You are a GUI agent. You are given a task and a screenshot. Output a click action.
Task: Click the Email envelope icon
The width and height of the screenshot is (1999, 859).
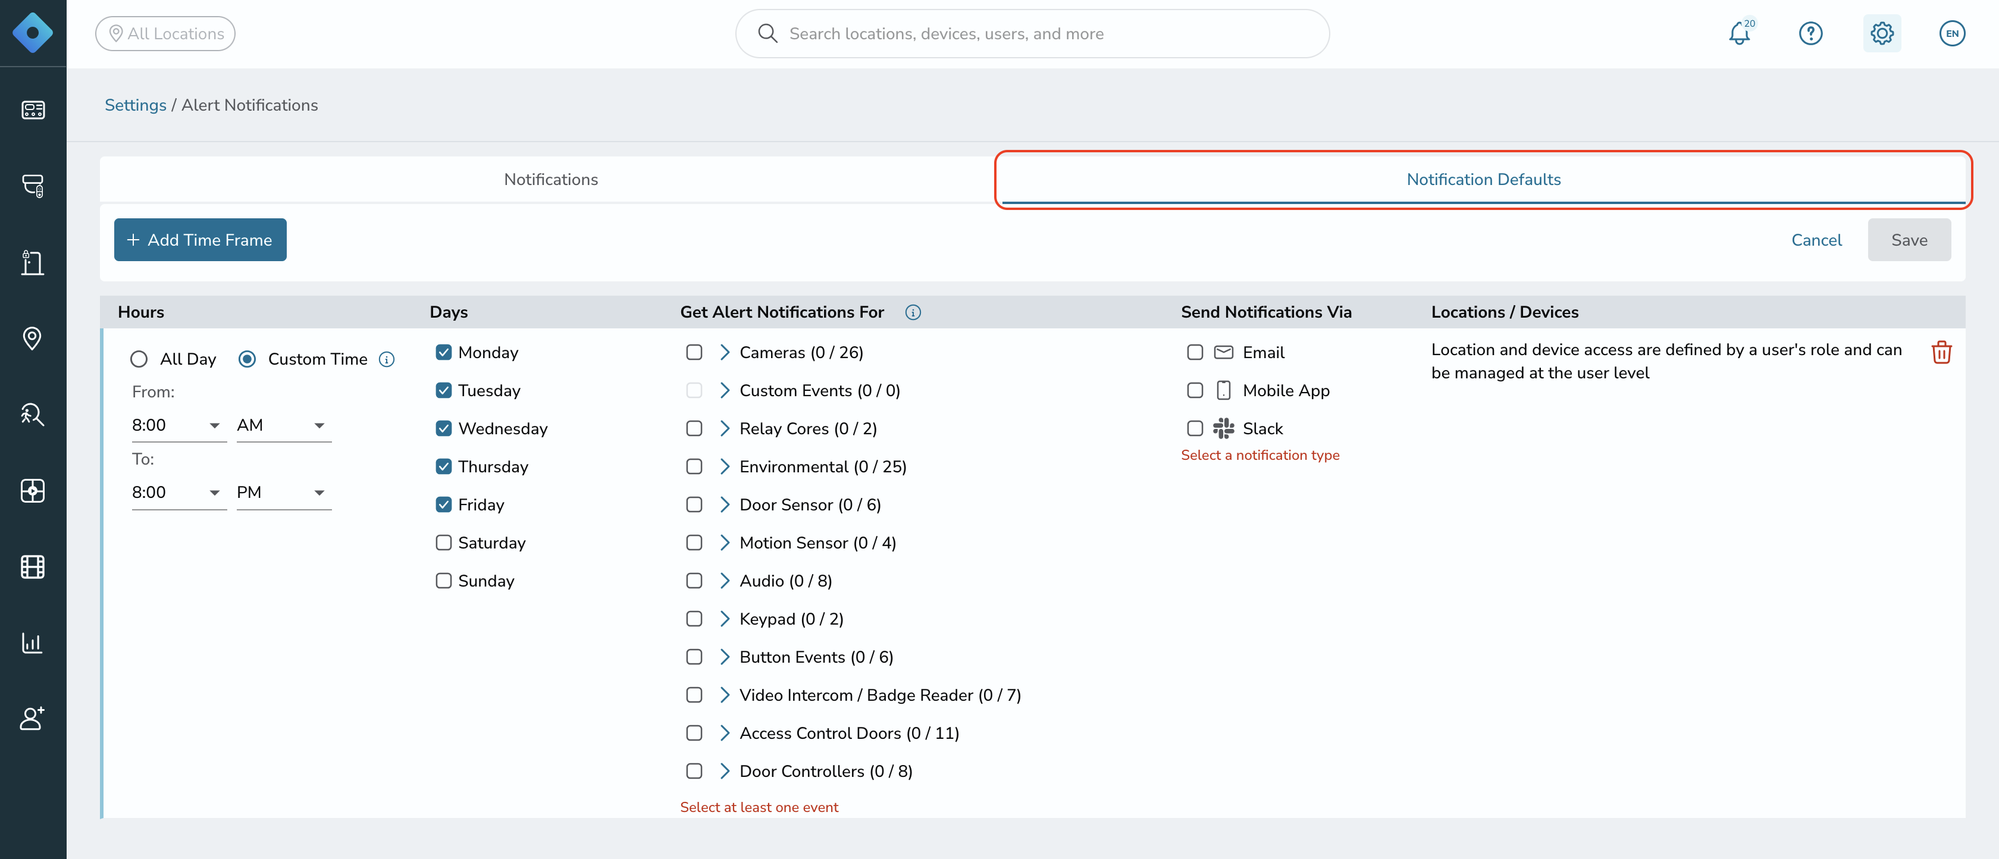tap(1224, 352)
